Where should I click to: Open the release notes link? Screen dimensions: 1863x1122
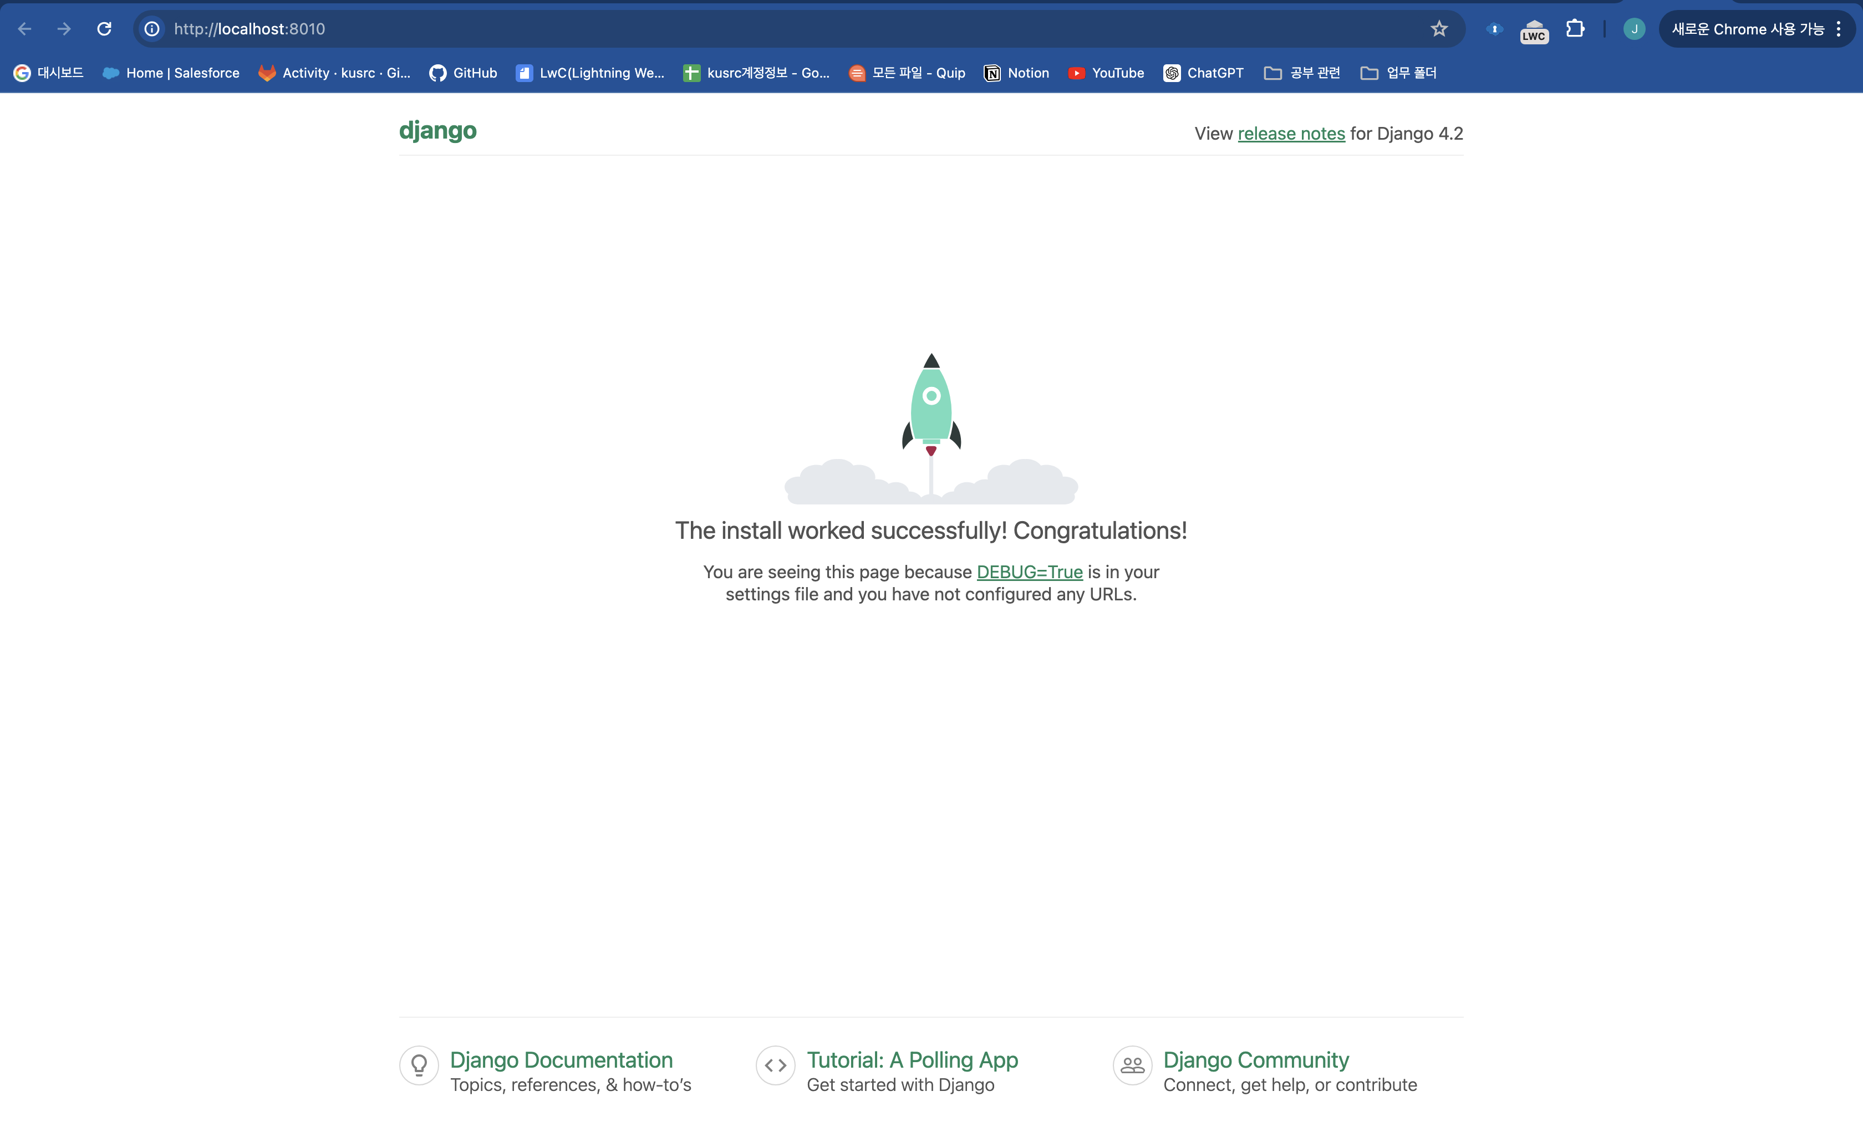1291,134
